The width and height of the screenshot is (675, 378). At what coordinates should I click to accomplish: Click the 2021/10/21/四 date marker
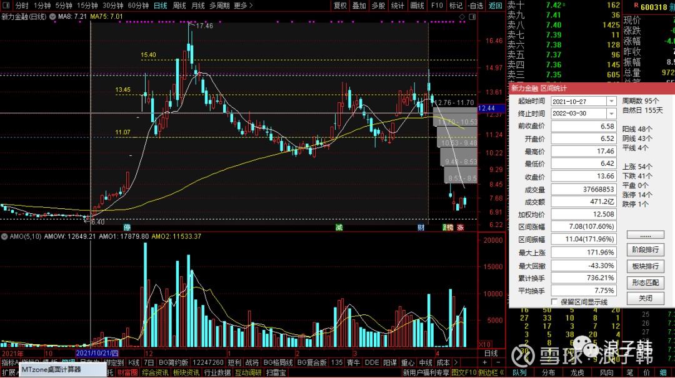pyautogui.click(x=97, y=354)
